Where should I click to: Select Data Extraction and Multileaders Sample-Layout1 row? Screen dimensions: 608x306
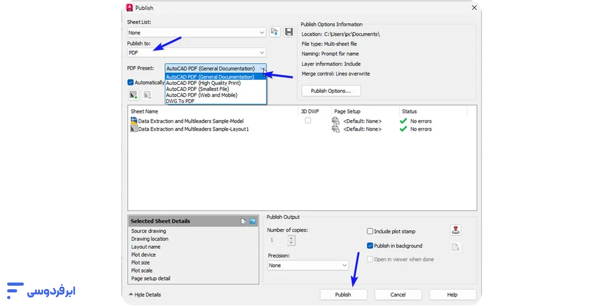click(x=194, y=129)
